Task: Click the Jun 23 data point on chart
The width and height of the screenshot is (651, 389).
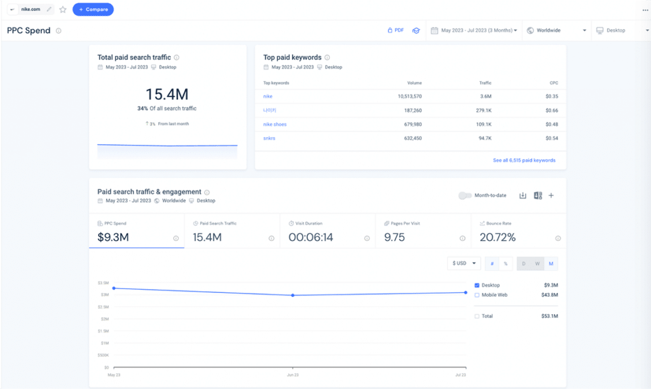Action: click(292, 295)
